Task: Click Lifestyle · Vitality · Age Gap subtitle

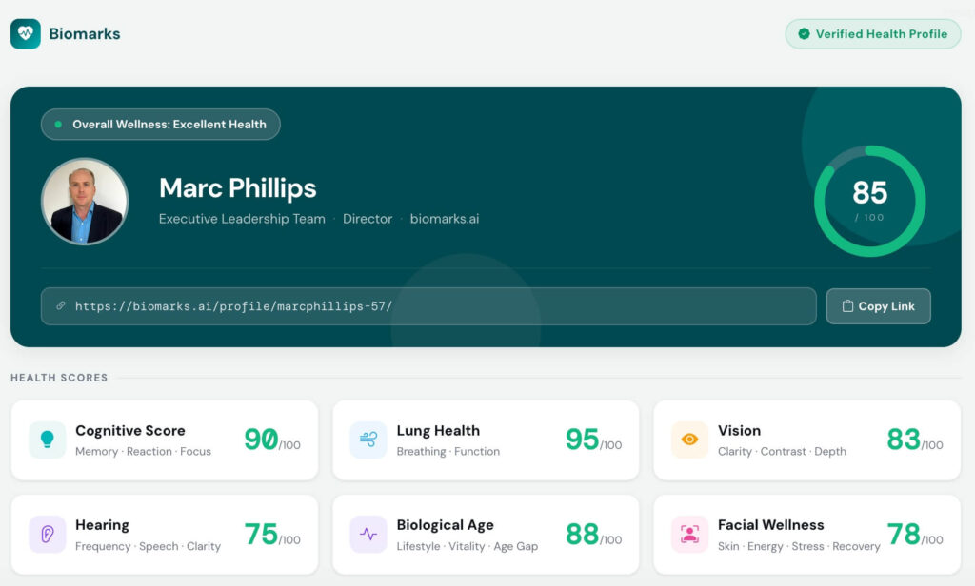Action: [468, 546]
